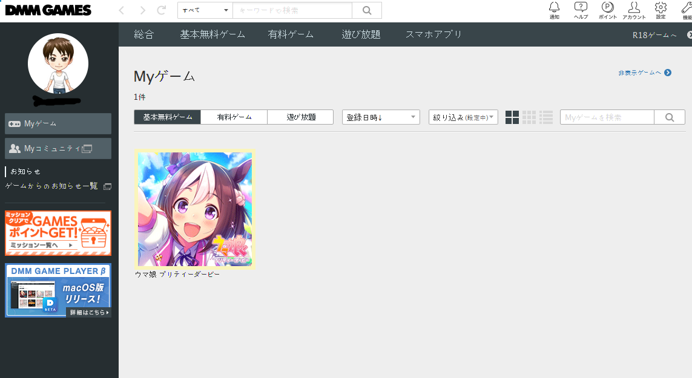Select the 有料ゲーム navigation tab
This screenshot has height=378, width=692.
click(291, 34)
